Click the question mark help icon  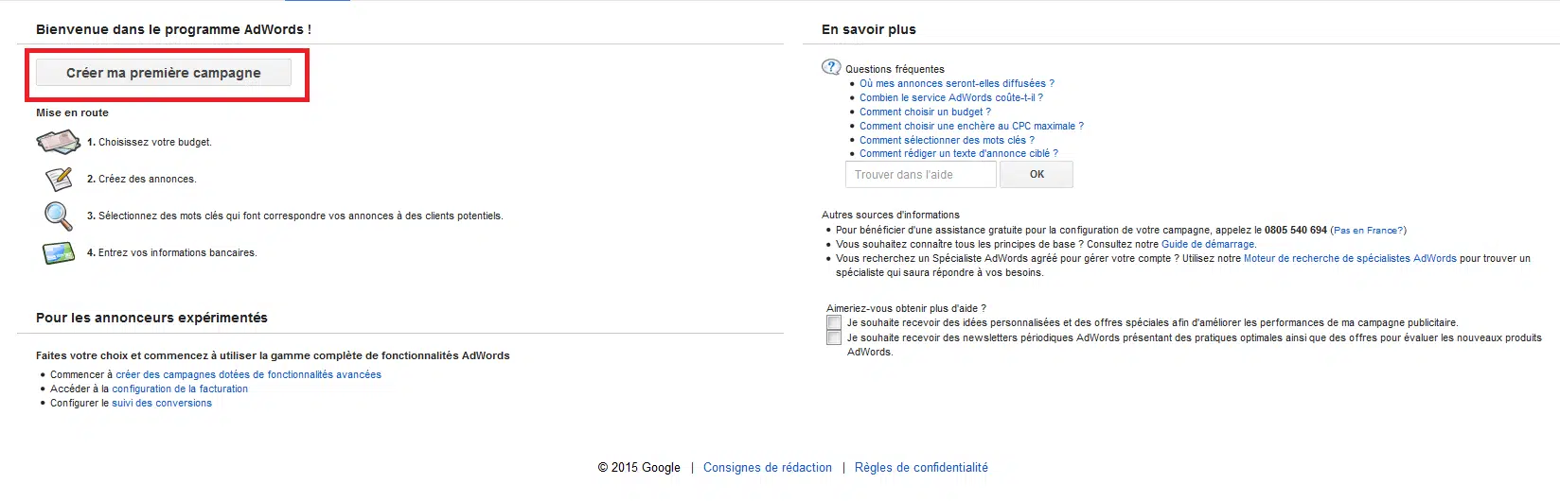click(x=831, y=67)
